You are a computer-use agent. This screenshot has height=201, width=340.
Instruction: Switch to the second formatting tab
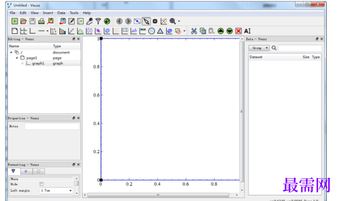coord(26,171)
